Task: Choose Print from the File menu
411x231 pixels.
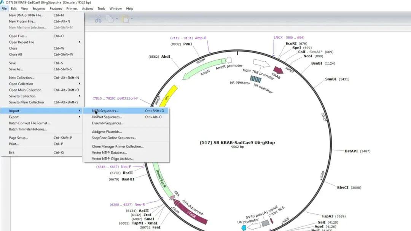Action: 14,144
